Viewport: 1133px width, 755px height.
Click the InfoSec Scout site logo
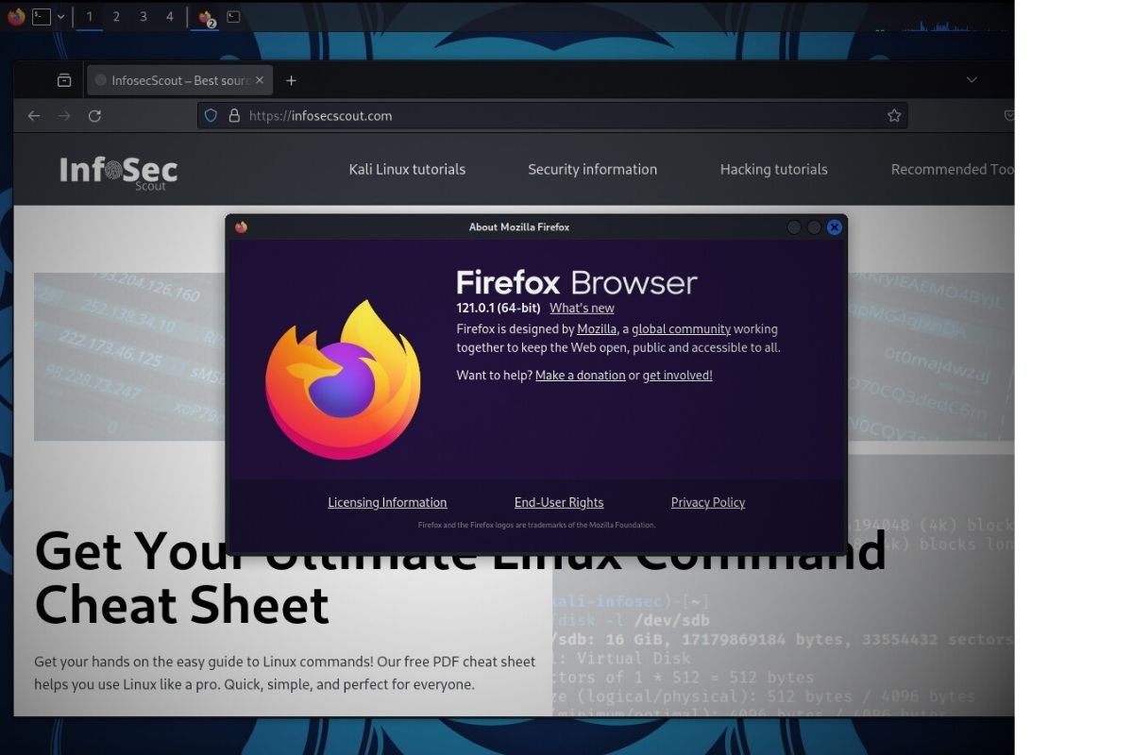pos(118,172)
